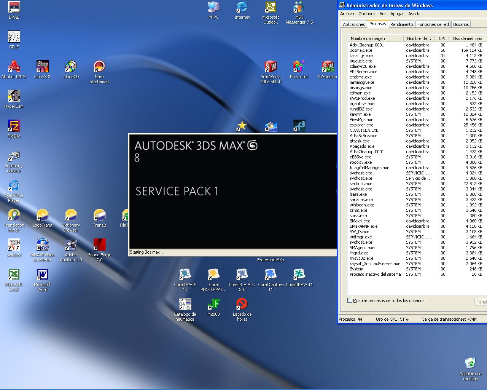The height and width of the screenshot is (390, 487).
Task: Switch to the Aplicaciones tab
Action: point(354,24)
